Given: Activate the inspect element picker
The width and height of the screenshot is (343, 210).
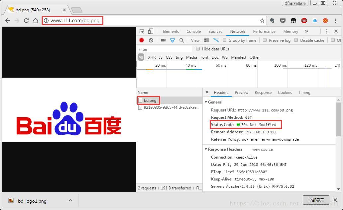Looking at the screenshot, I should pos(142,32).
